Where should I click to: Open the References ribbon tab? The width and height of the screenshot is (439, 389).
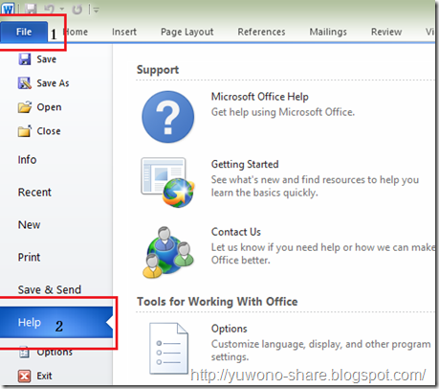(x=261, y=32)
